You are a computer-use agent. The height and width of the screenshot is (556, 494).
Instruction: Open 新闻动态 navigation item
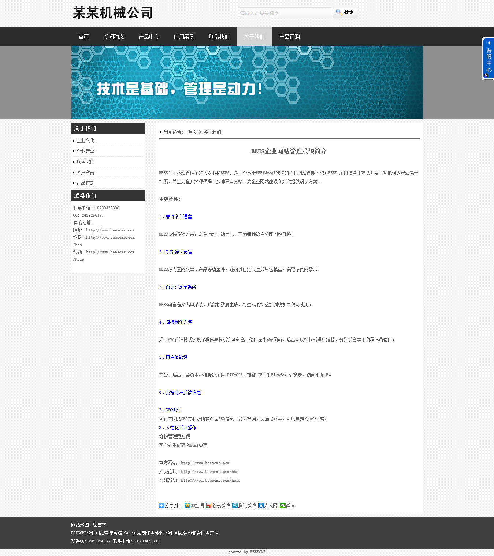coord(114,37)
